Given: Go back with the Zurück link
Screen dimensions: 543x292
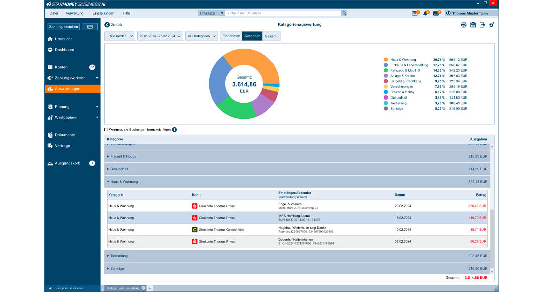Looking at the screenshot, I should pyautogui.click(x=113, y=24).
